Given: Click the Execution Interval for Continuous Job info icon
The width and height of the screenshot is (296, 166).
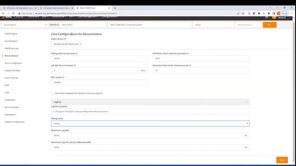Looking at the screenshot, I should (190, 65).
